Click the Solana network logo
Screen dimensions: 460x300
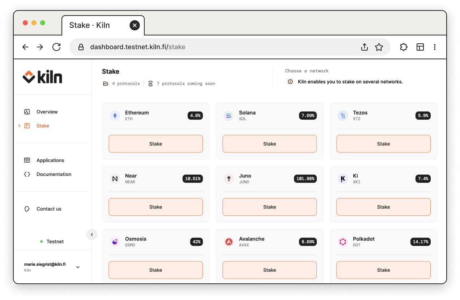click(x=229, y=116)
